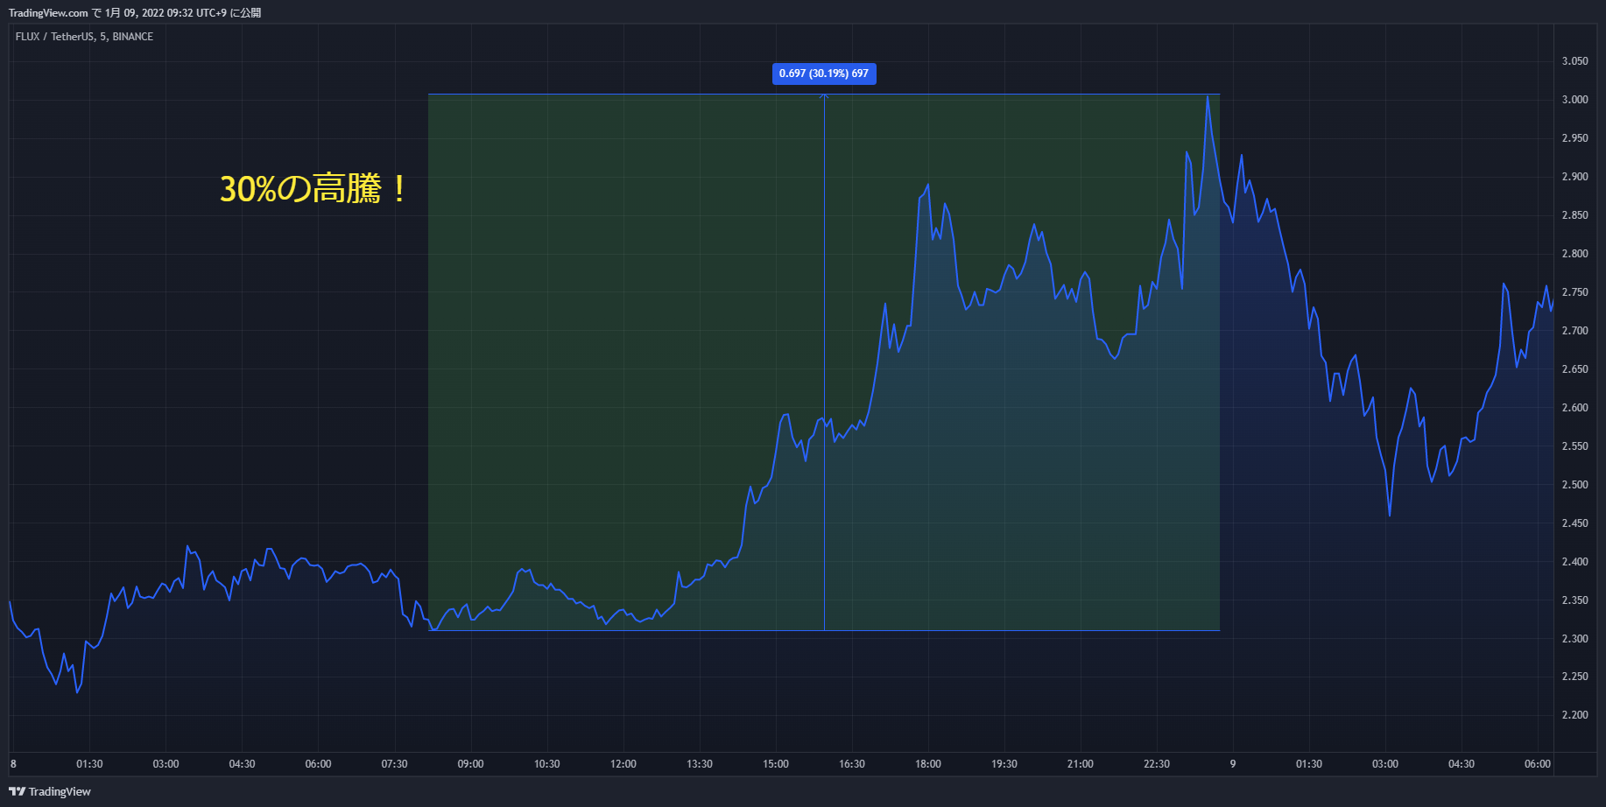Click price label 2.550 on price axis
Screen dimensions: 1606x807
(1574, 446)
